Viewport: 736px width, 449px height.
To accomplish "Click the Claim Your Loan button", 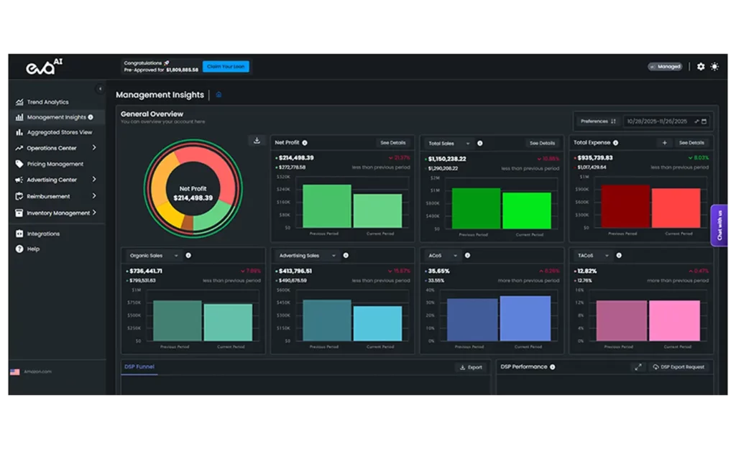I will [226, 67].
